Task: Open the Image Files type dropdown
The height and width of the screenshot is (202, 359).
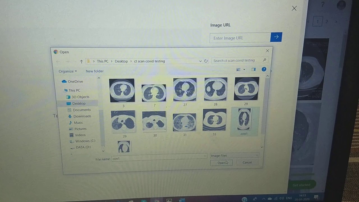Action: (234, 155)
